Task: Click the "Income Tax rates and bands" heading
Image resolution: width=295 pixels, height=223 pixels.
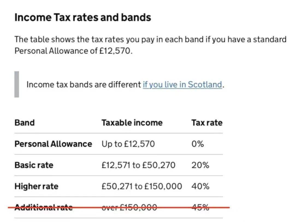Action: [82, 17]
